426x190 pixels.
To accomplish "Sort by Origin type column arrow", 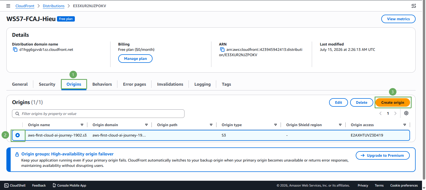I will (x=276, y=125).
